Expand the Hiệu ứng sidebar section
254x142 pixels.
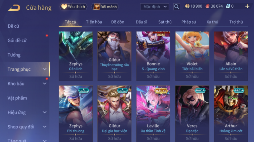coord(44,112)
